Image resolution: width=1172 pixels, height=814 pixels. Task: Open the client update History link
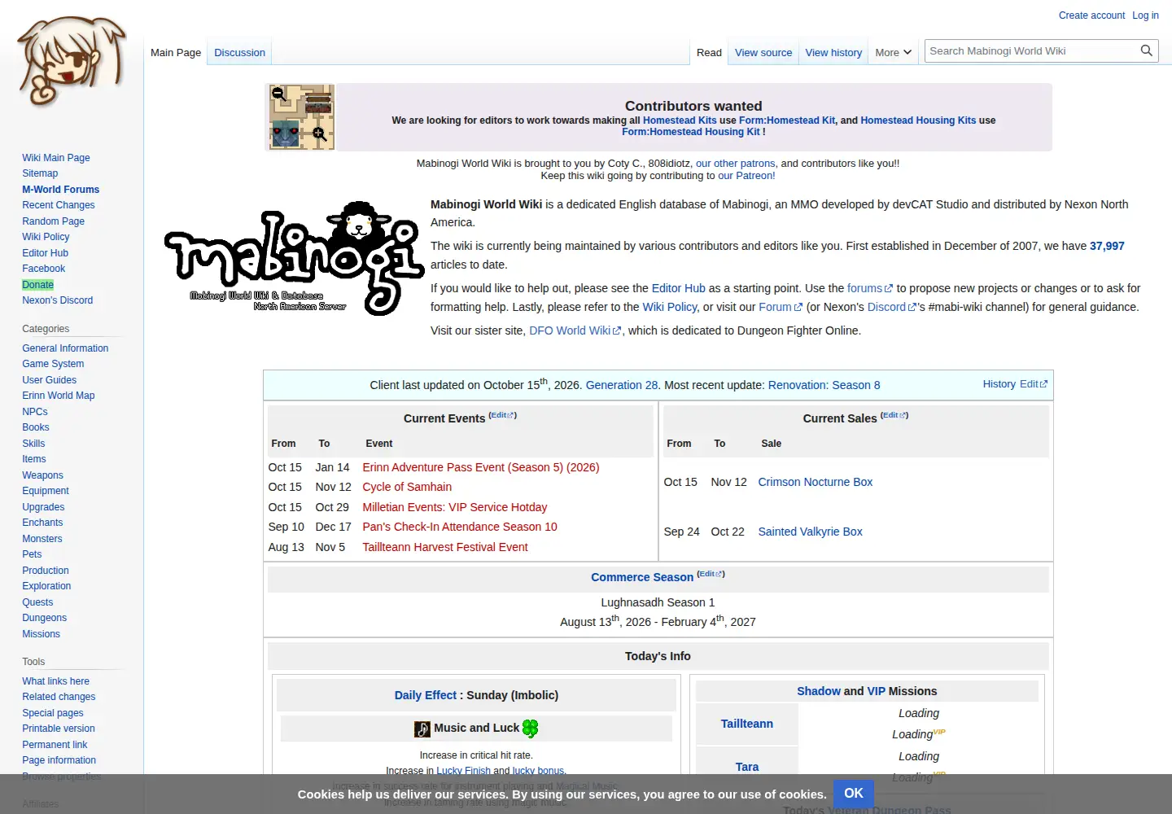click(999, 384)
